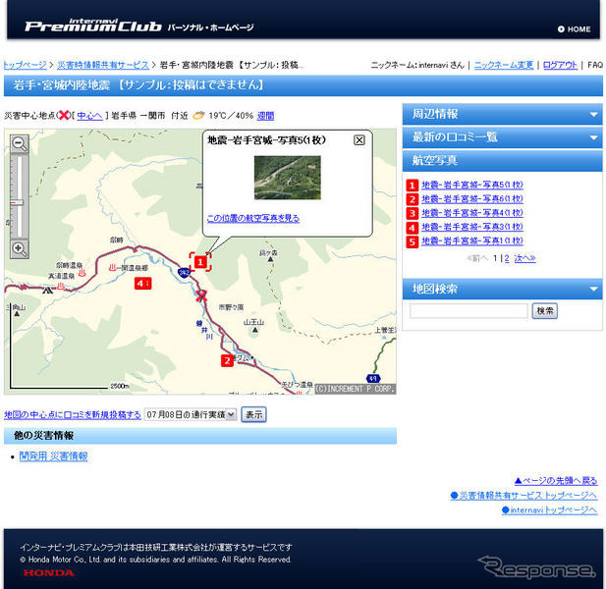Open the FAQ link
This screenshot has width=606, height=589.
(595, 65)
